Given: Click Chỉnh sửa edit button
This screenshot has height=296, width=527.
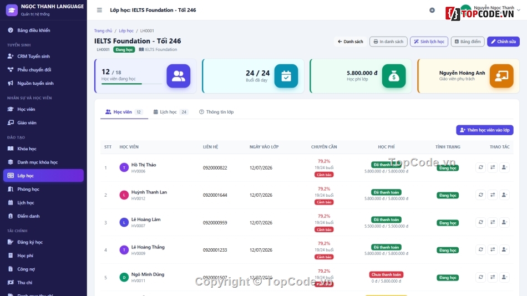Looking at the screenshot, I should [x=503, y=42].
